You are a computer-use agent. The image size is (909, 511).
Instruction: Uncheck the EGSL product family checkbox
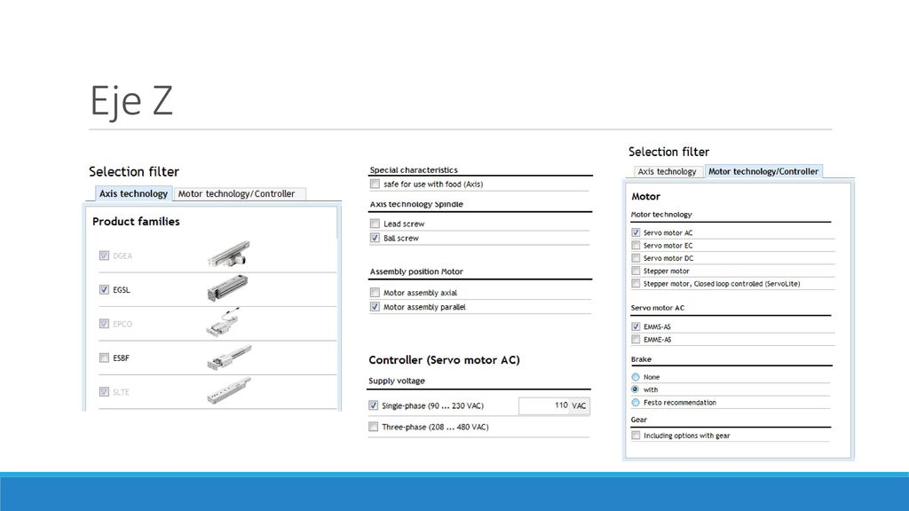click(104, 290)
